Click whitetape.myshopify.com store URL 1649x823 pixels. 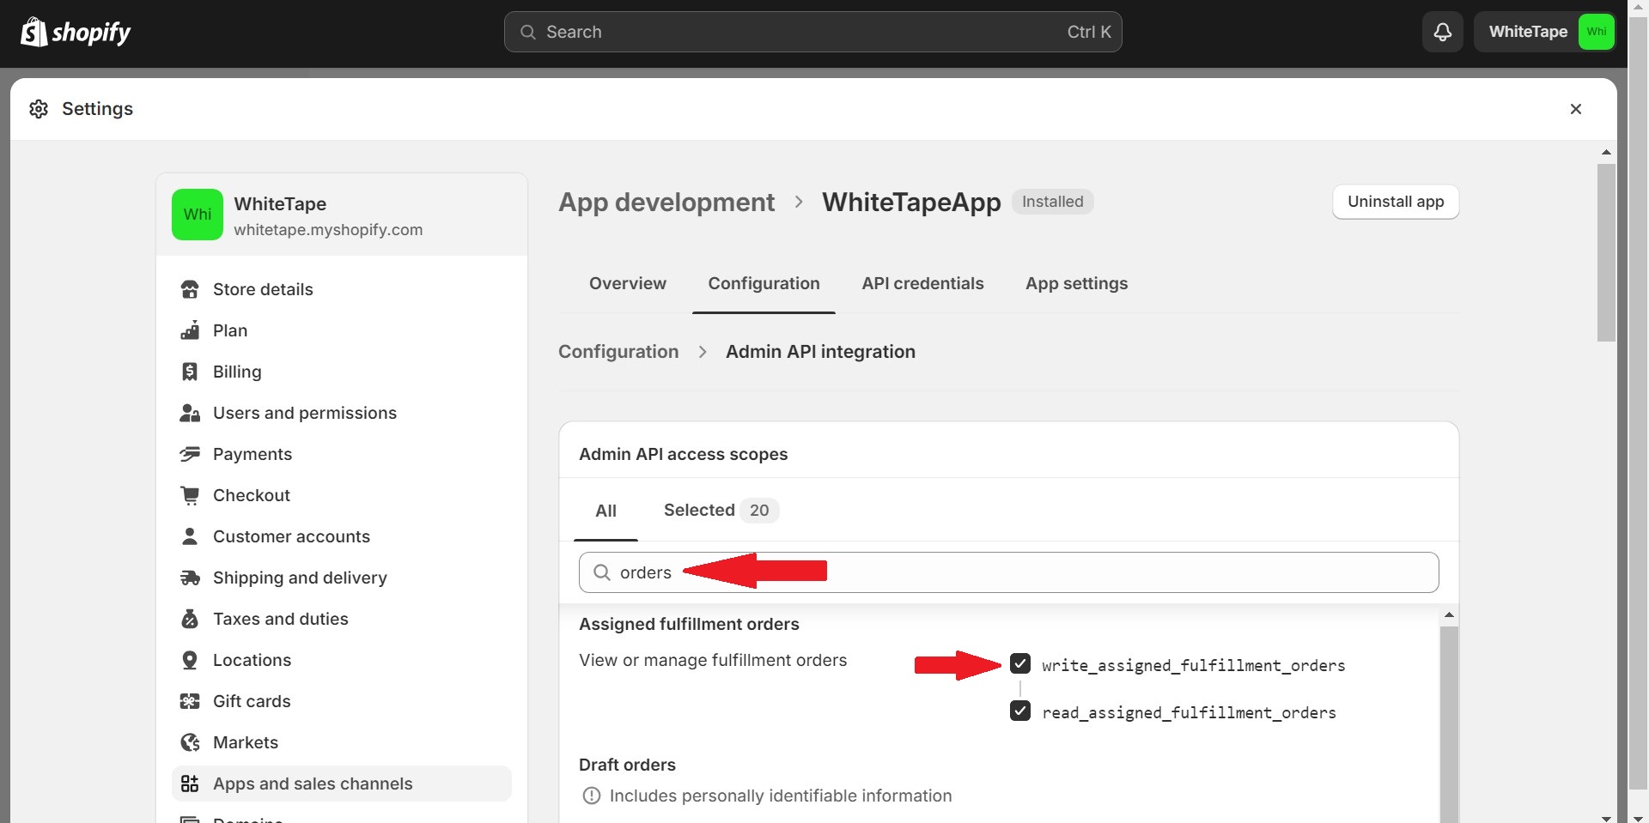pyautogui.click(x=328, y=230)
